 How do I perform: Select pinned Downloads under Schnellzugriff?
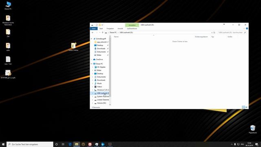click(x=101, y=49)
